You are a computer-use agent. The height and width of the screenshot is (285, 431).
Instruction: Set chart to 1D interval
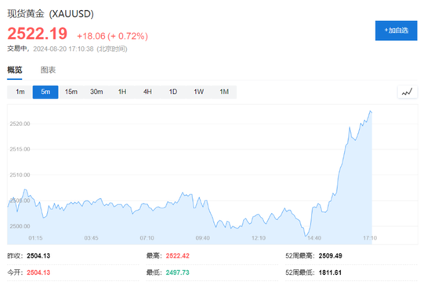point(173,92)
